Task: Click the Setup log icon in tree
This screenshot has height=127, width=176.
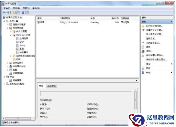Action: click(17, 45)
